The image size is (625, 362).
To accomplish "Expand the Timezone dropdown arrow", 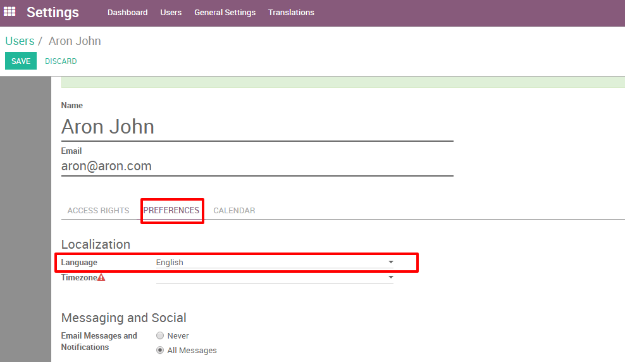I will [390, 277].
